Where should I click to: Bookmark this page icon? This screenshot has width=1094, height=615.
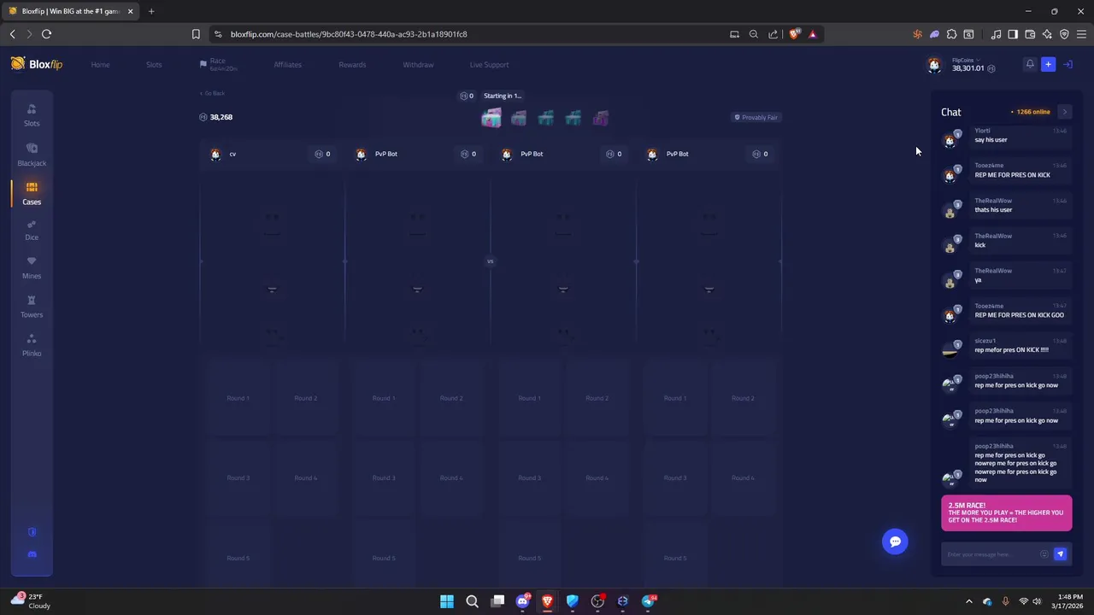click(x=196, y=34)
